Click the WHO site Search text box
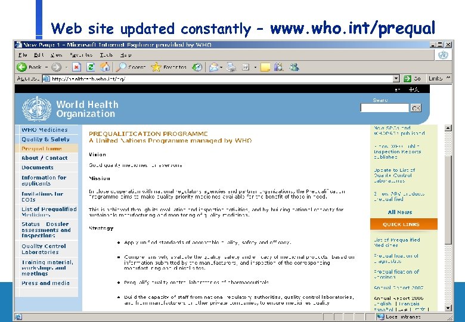 pos(385,108)
